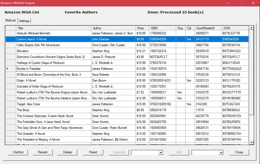Click the Wishlist button
Viewport: 260px width, 164px height.
click(x=18, y=152)
